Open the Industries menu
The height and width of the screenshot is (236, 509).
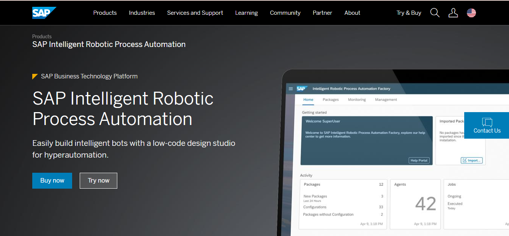[x=142, y=13]
